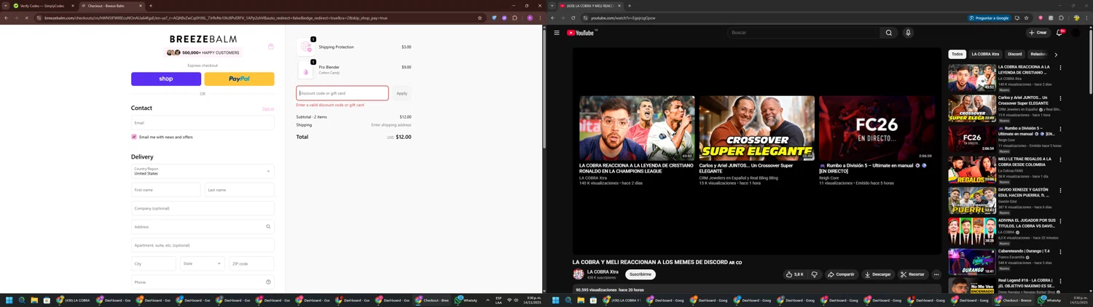Screen dimensions: 1093x307
Task: Uncheck Email me with news and offers
Action: pyautogui.click(x=134, y=137)
